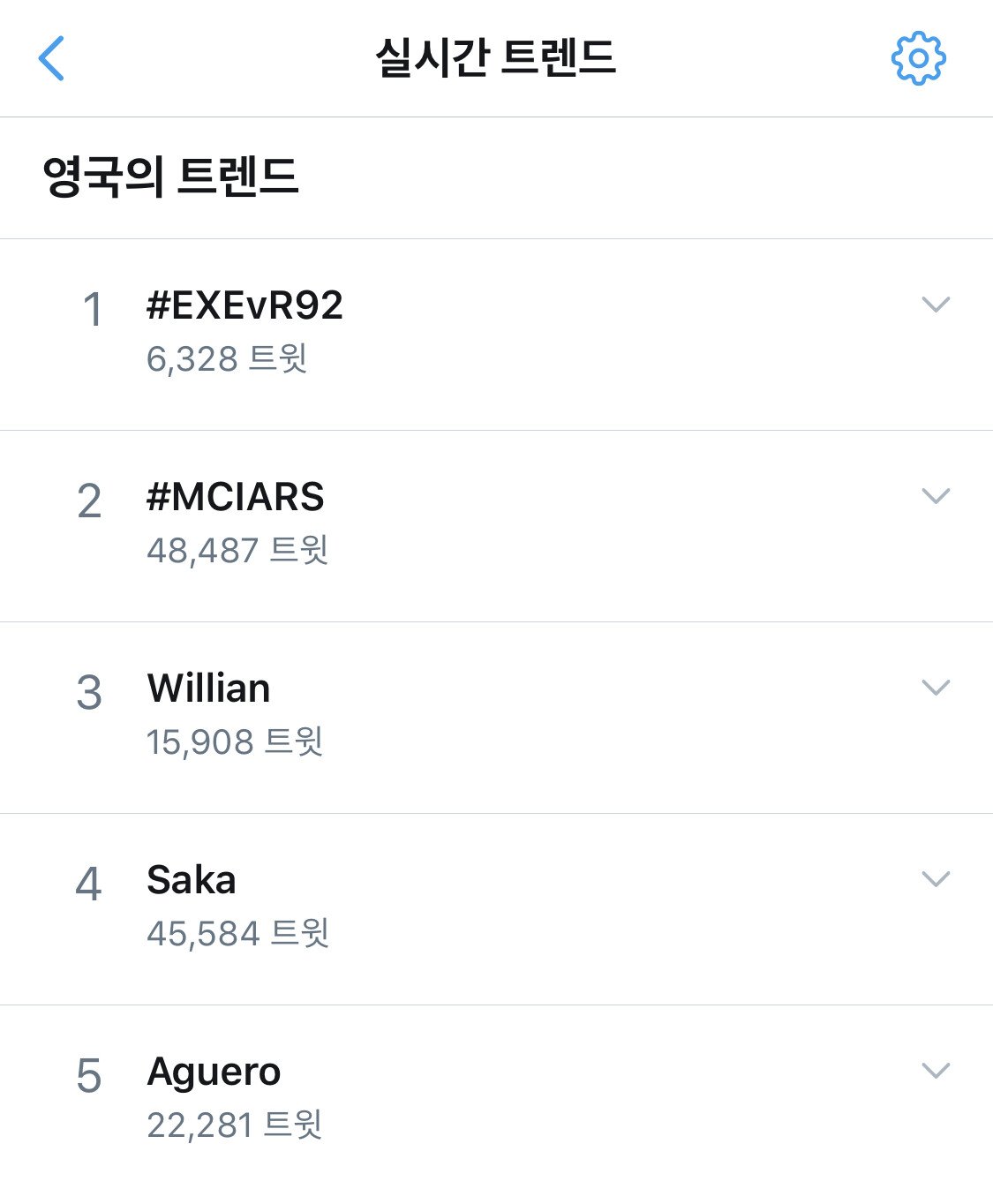Tap the 48,487 트윗 count

click(x=237, y=551)
